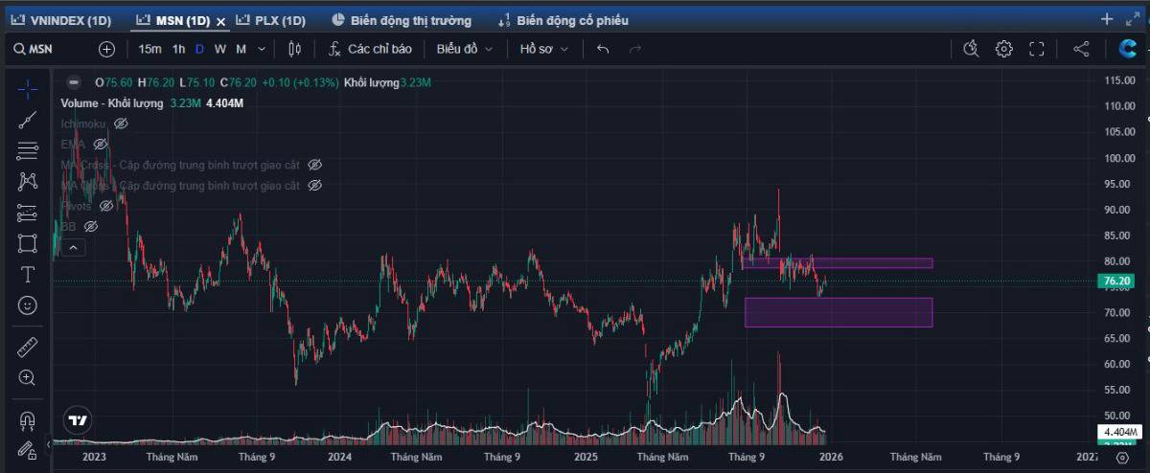1150x473 pixels.
Task: Open chart settings gear icon
Action: 1003,49
